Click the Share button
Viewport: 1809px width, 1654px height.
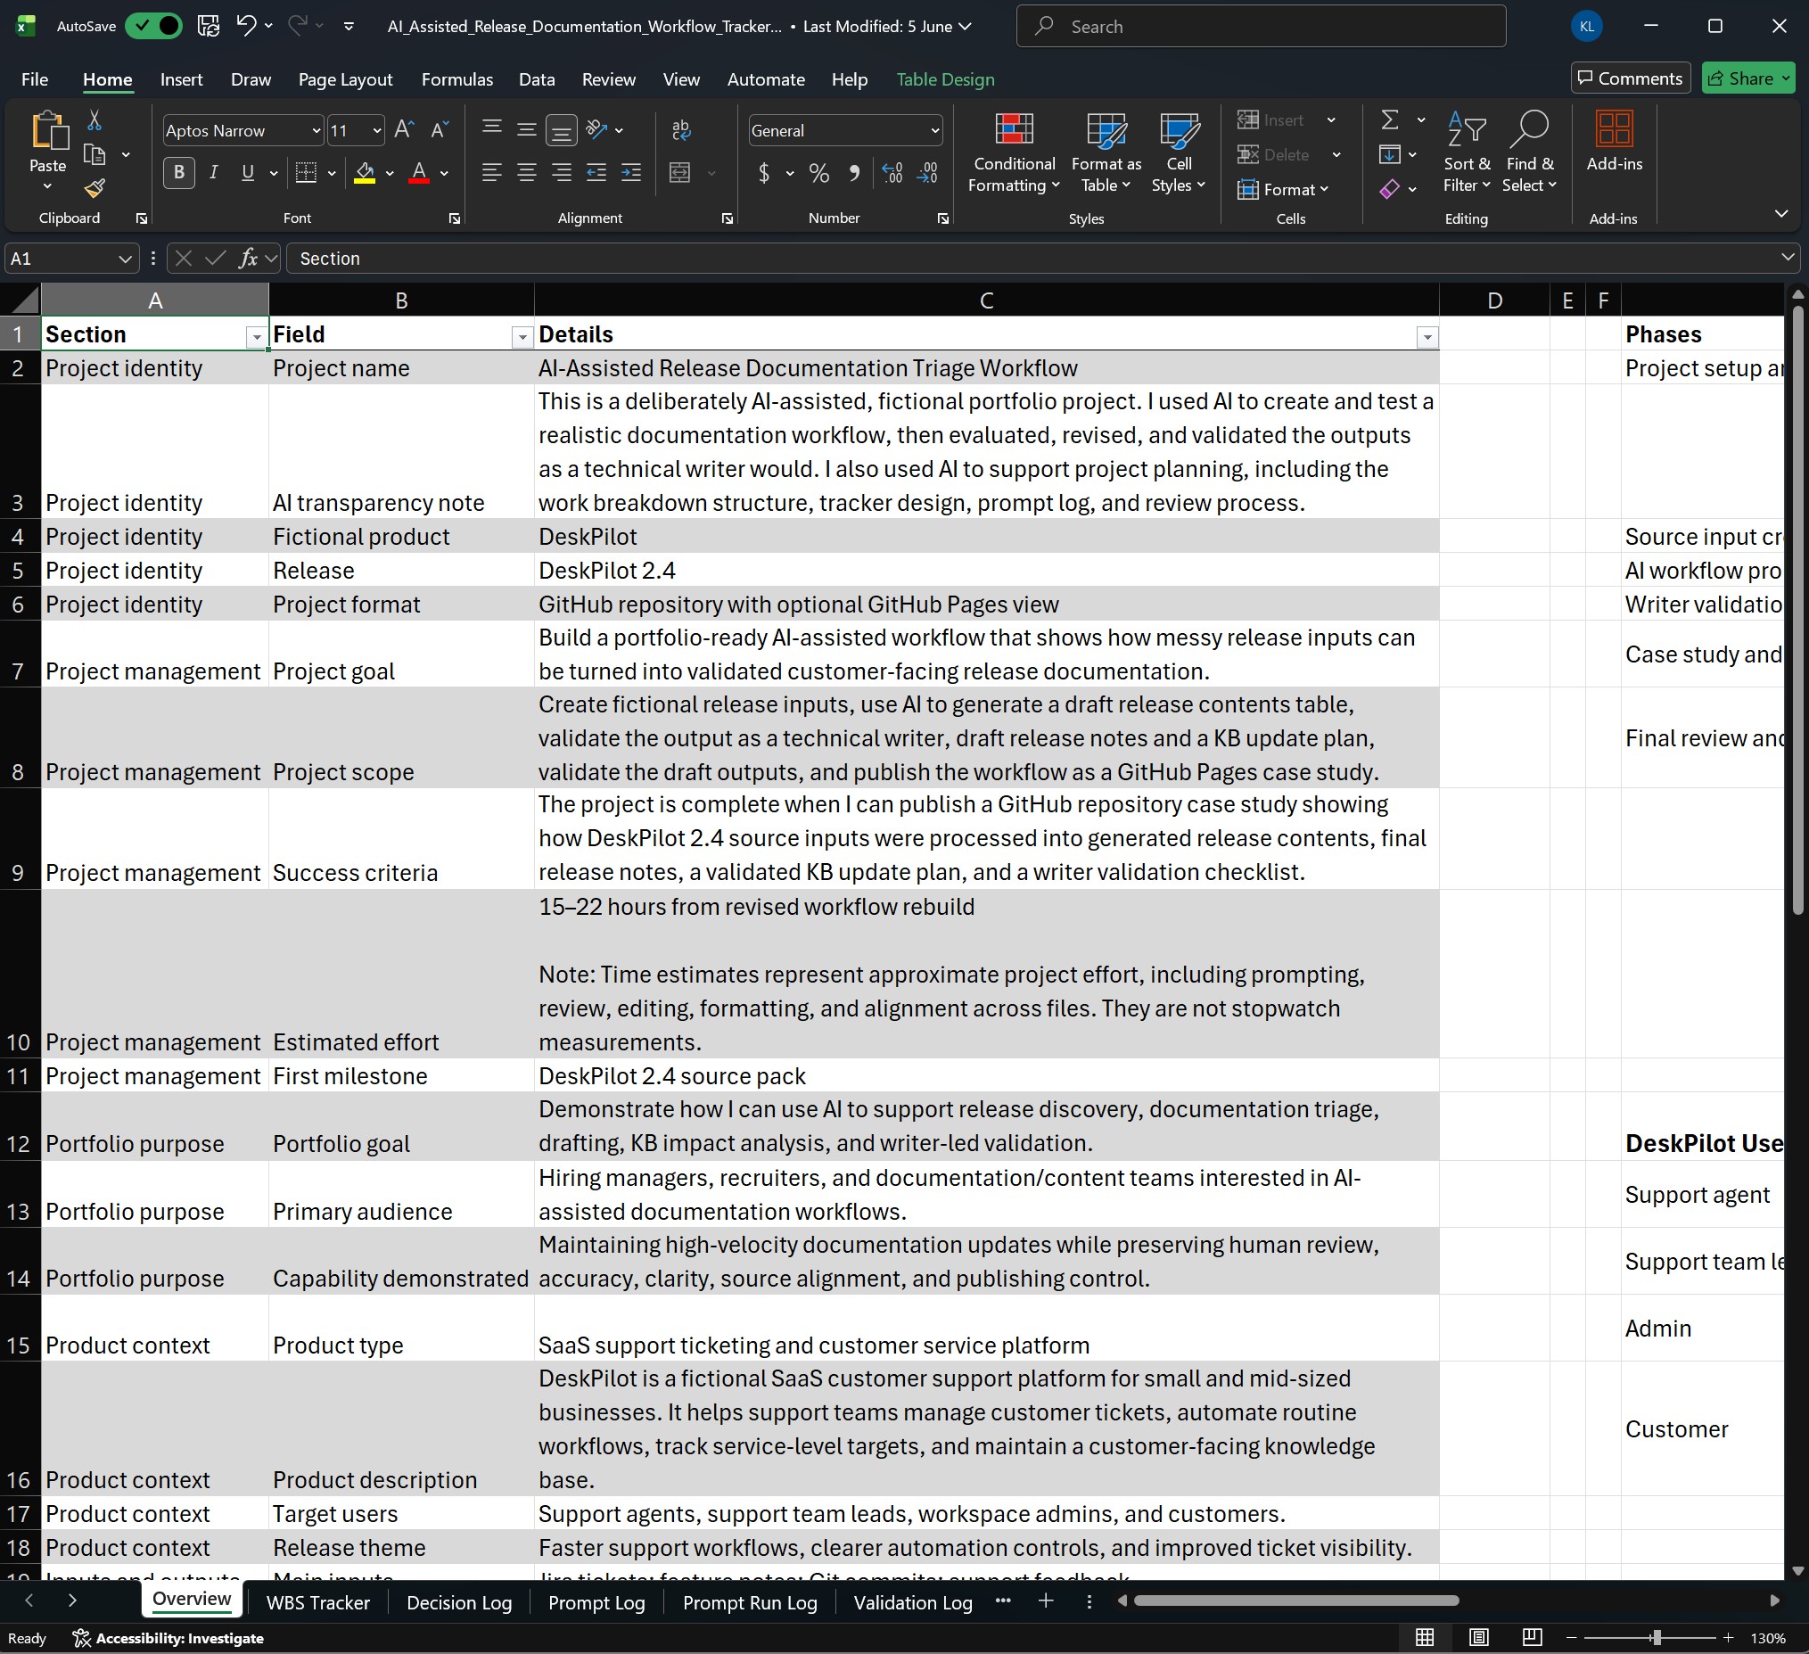pyautogui.click(x=1748, y=78)
